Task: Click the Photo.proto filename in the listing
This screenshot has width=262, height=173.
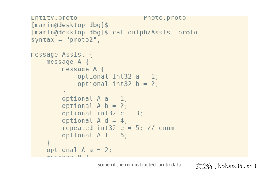Action: (164, 18)
